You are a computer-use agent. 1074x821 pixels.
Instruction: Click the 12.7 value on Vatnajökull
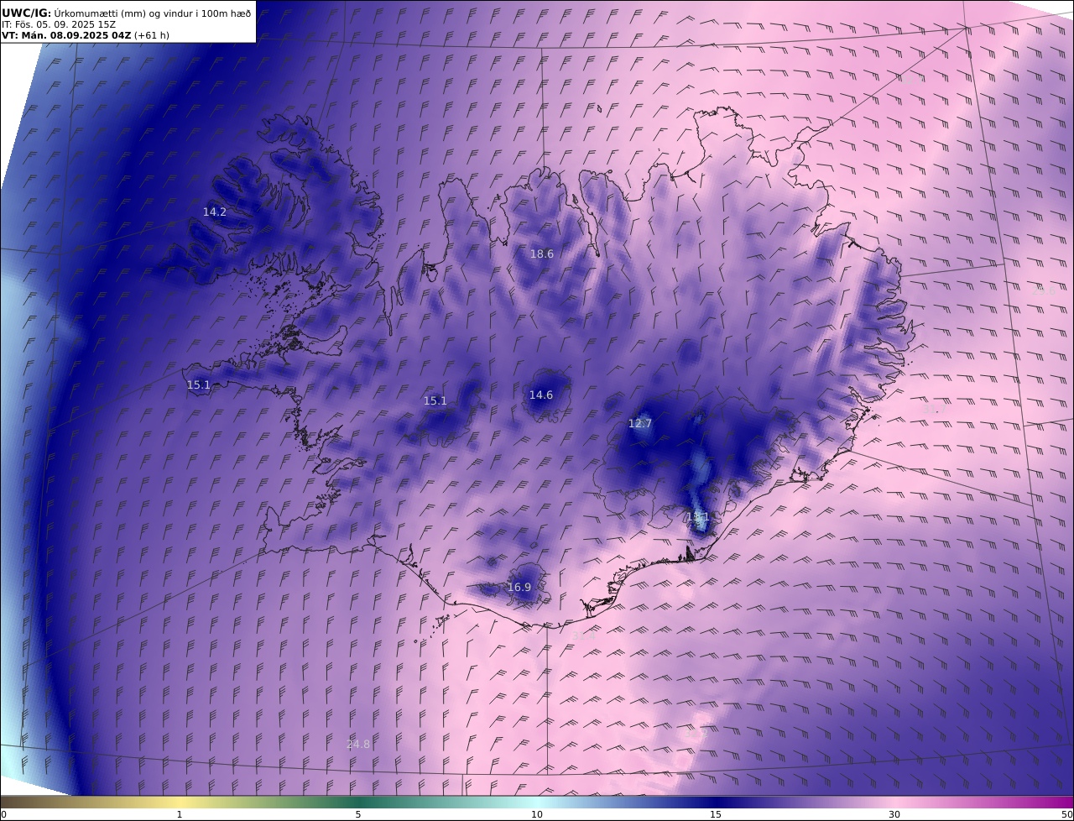(x=640, y=424)
